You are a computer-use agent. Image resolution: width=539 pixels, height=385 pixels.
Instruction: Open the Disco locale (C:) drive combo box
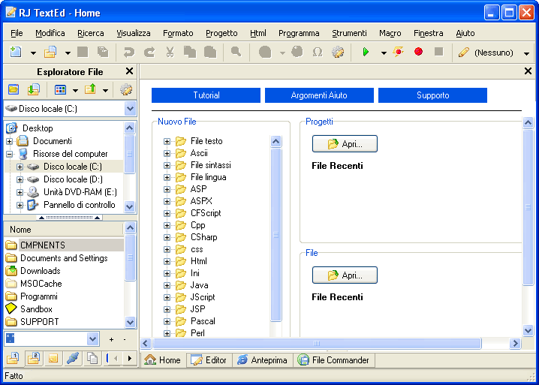coord(130,109)
